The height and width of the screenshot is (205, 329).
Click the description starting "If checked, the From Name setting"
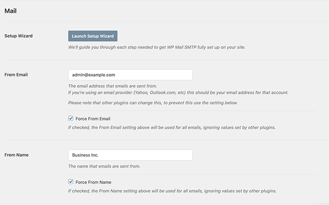pyautogui.click(x=172, y=191)
